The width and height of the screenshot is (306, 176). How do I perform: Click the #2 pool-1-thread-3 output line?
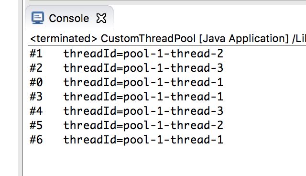[126, 68]
